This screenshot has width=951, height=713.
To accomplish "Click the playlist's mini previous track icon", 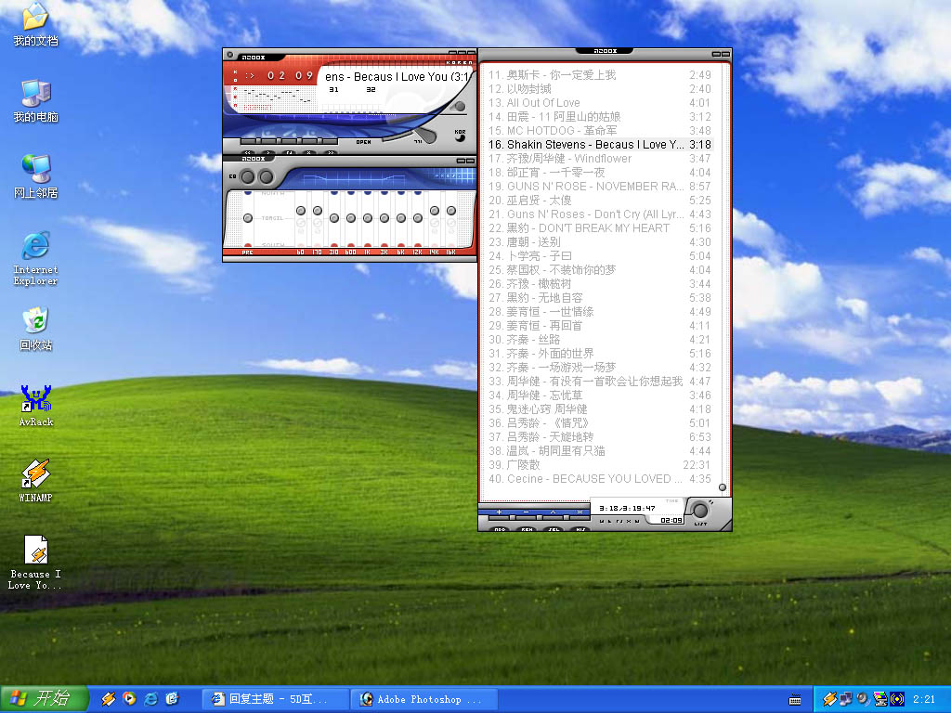I will 602,521.
